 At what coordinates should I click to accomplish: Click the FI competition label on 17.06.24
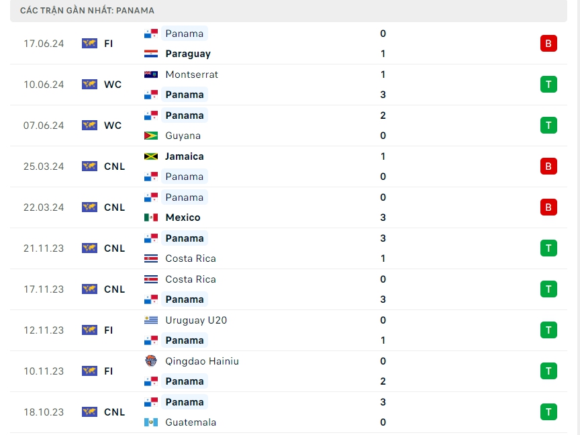click(109, 44)
